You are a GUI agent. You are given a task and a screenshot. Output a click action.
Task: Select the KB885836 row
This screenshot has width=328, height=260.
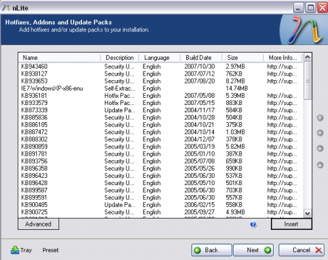coord(161,118)
